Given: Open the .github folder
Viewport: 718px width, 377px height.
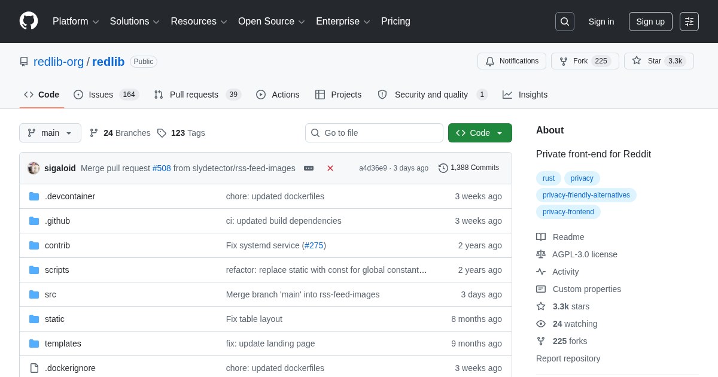Looking at the screenshot, I should pyautogui.click(x=57, y=221).
